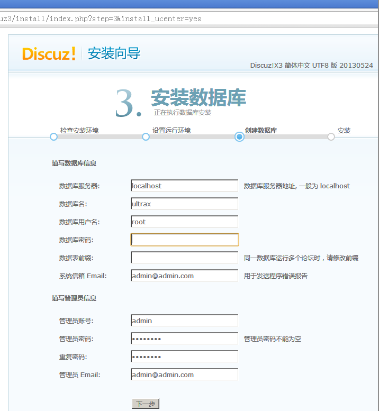Image resolution: width=379 pixels, height=411 pixels.
Task: Click the 检查安装环境 step circle
Action: (53, 136)
